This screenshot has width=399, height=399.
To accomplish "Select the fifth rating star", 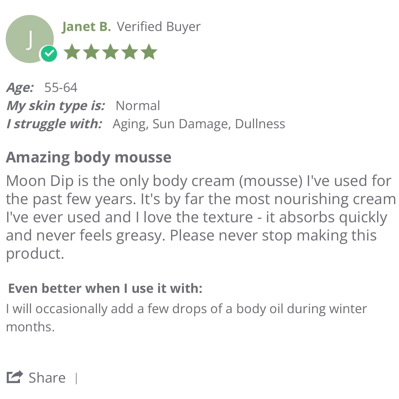I will (149, 52).
